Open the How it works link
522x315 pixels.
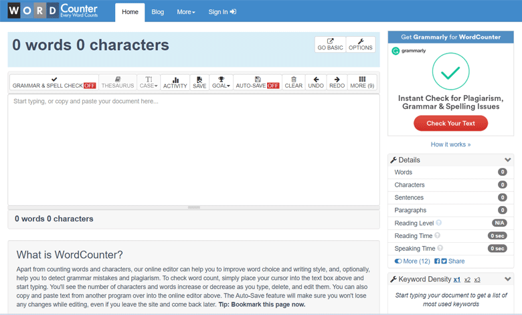click(x=451, y=144)
